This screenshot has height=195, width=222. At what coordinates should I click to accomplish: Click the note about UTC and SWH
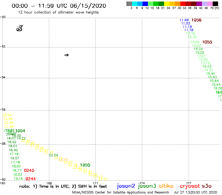pyautogui.click(x=63, y=186)
